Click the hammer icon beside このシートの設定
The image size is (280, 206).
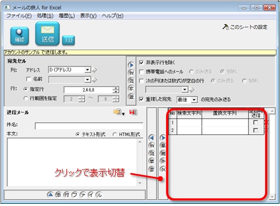point(226,27)
